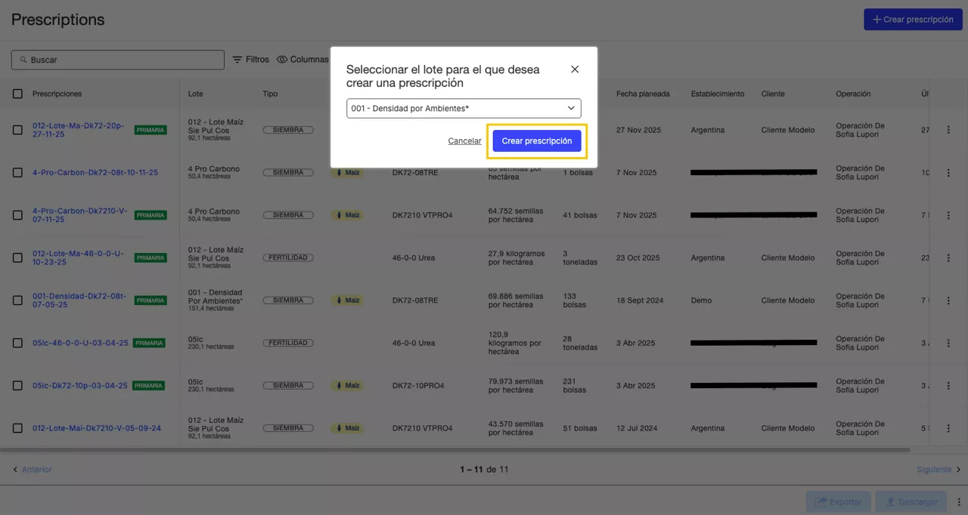968x515 pixels.
Task: Open the Filtros filter icon
Action: click(x=237, y=60)
